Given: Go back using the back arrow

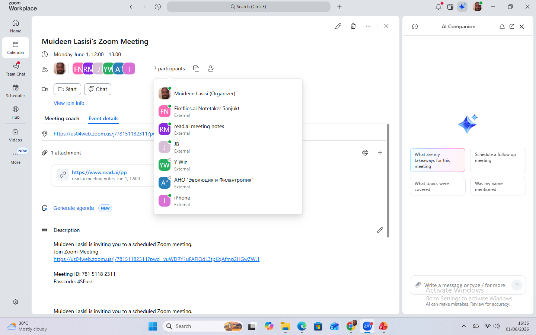Looking at the screenshot, I should (x=131, y=7).
